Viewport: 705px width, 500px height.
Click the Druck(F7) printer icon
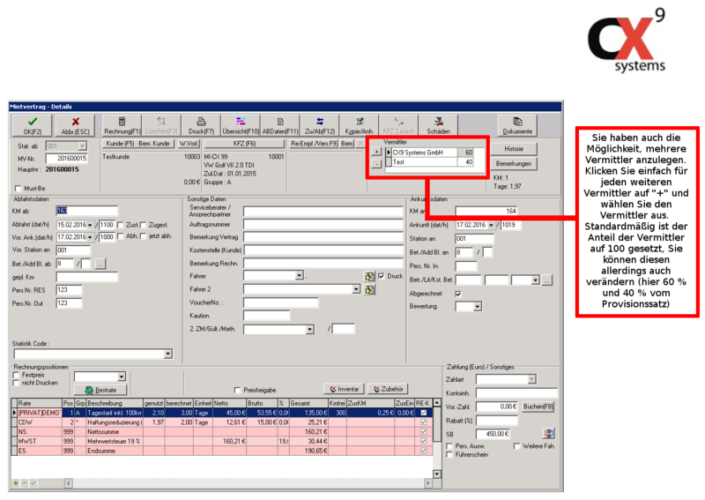(x=201, y=125)
